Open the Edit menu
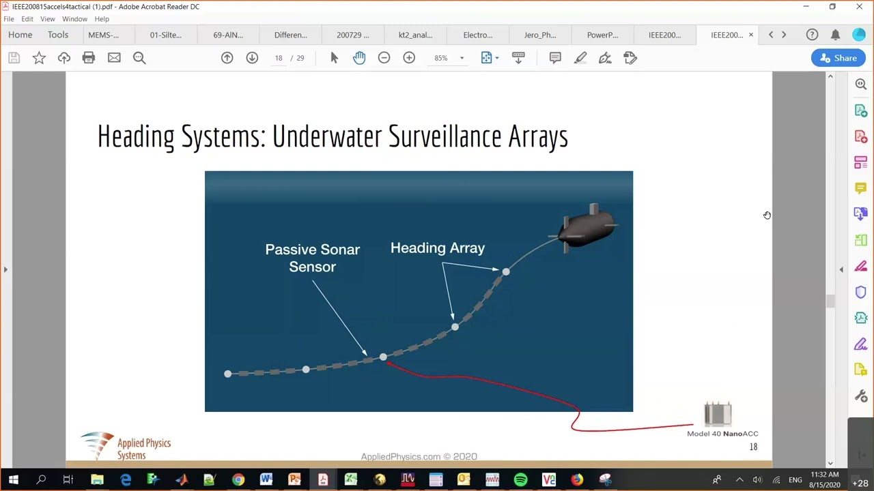 point(27,19)
